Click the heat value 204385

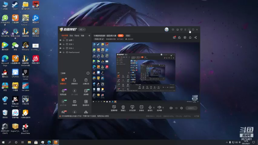130,39
